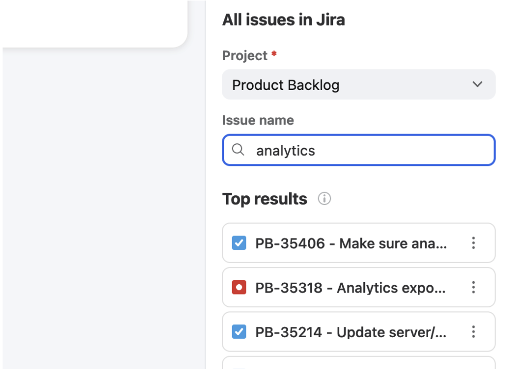Click the info icon beside Top results
The image size is (509, 369).
[324, 199]
